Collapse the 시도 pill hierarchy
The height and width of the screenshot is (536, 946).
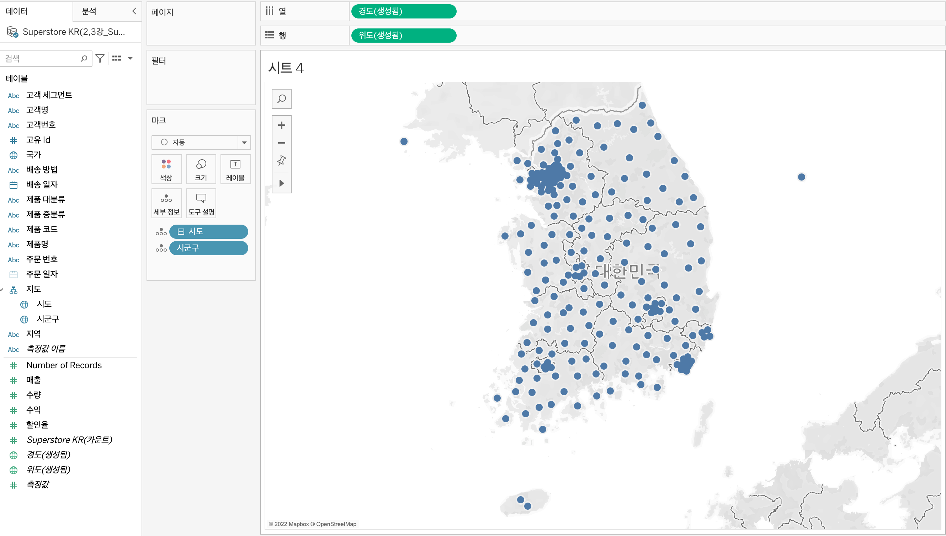(x=181, y=231)
